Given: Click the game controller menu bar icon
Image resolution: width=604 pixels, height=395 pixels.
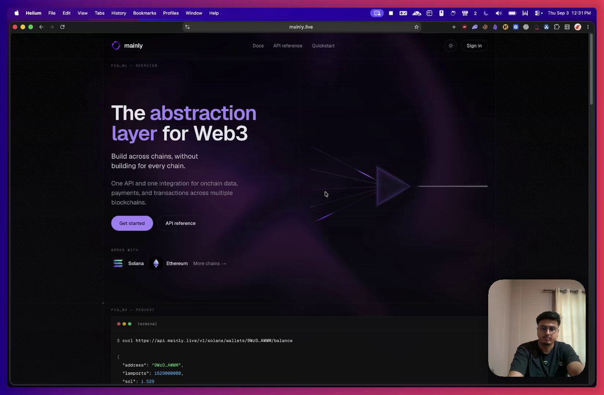Looking at the screenshot, I should click(403, 13).
